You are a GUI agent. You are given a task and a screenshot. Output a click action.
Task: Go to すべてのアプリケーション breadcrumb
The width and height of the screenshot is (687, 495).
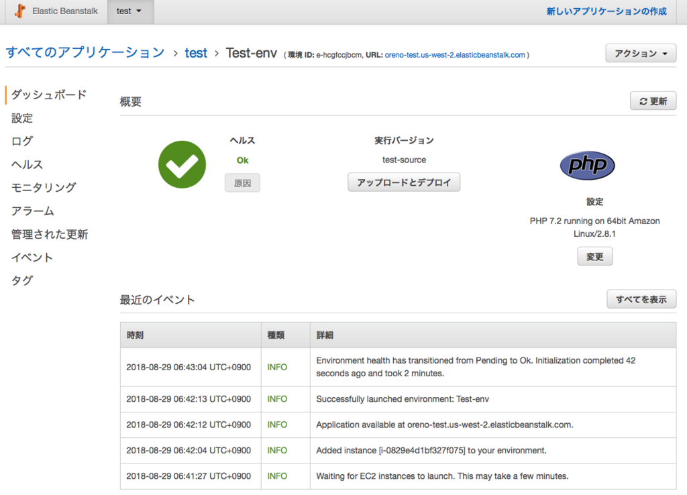[x=85, y=52]
